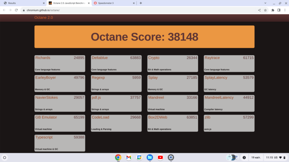The width and height of the screenshot is (289, 162).
Task: Click the battery status icon
Action: point(285,158)
